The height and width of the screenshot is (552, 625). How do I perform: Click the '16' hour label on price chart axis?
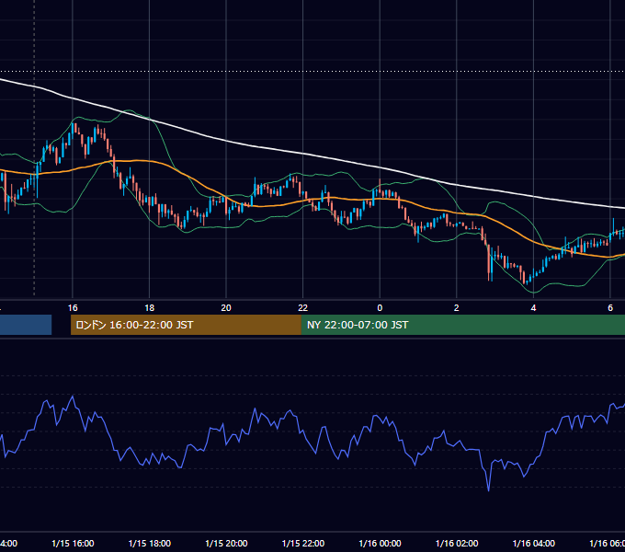coord(73,308)
